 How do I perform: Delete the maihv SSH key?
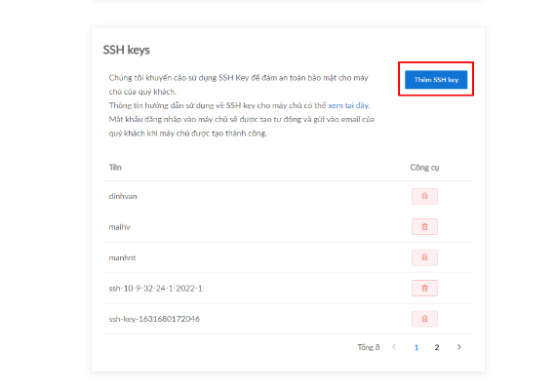click(424, 226)
